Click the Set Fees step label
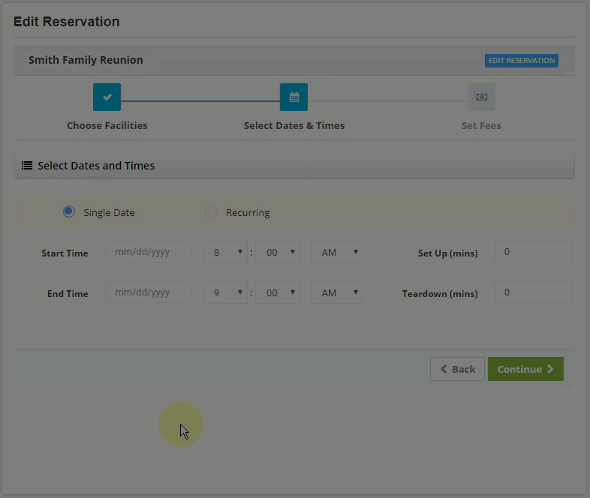590x498 pixels. (481, 125)
